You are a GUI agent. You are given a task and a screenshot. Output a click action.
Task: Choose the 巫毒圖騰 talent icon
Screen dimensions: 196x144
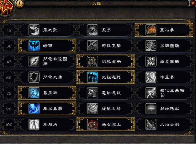tap(151, 61)
